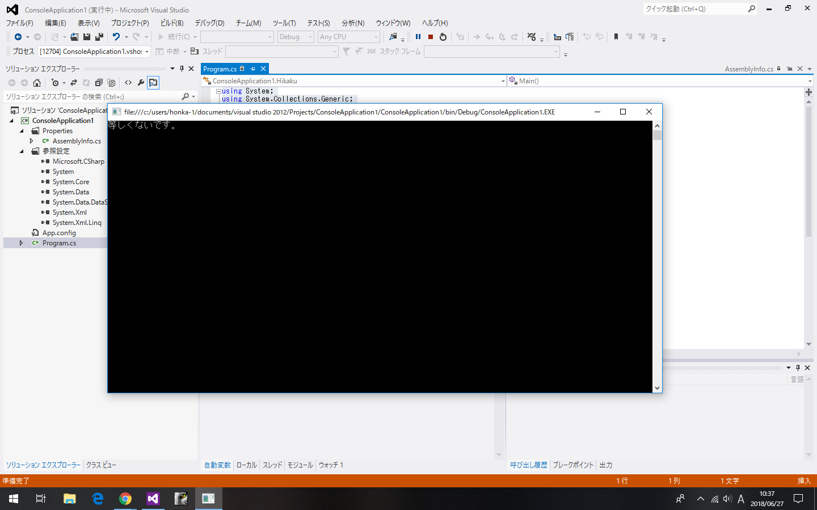Switch to the クラス ビュー tab
Screen dimensions: 817x510
click(x=101, y=465)
